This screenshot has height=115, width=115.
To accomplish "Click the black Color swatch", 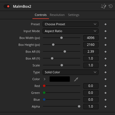I will [x=60, y=79].
